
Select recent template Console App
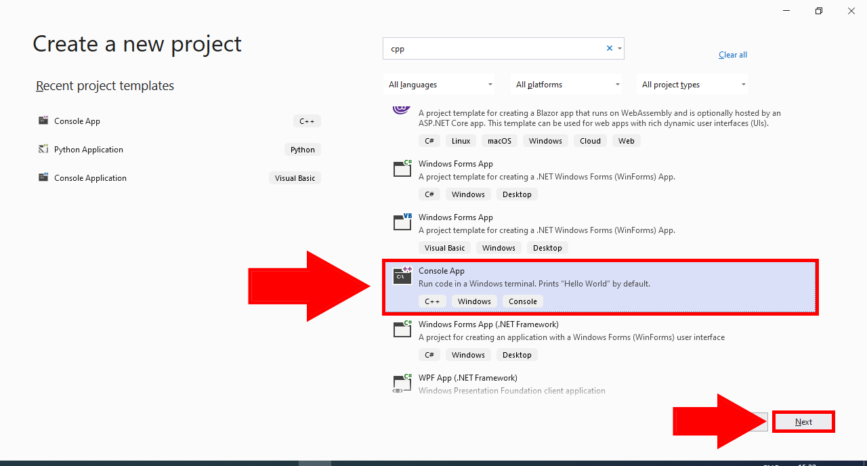[179, 121]
